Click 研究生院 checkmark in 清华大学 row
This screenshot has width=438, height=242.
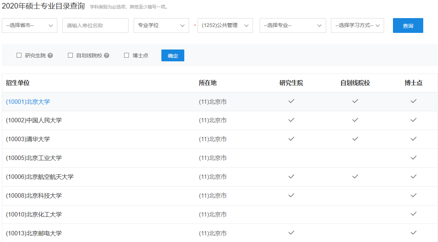pos(291,139)
